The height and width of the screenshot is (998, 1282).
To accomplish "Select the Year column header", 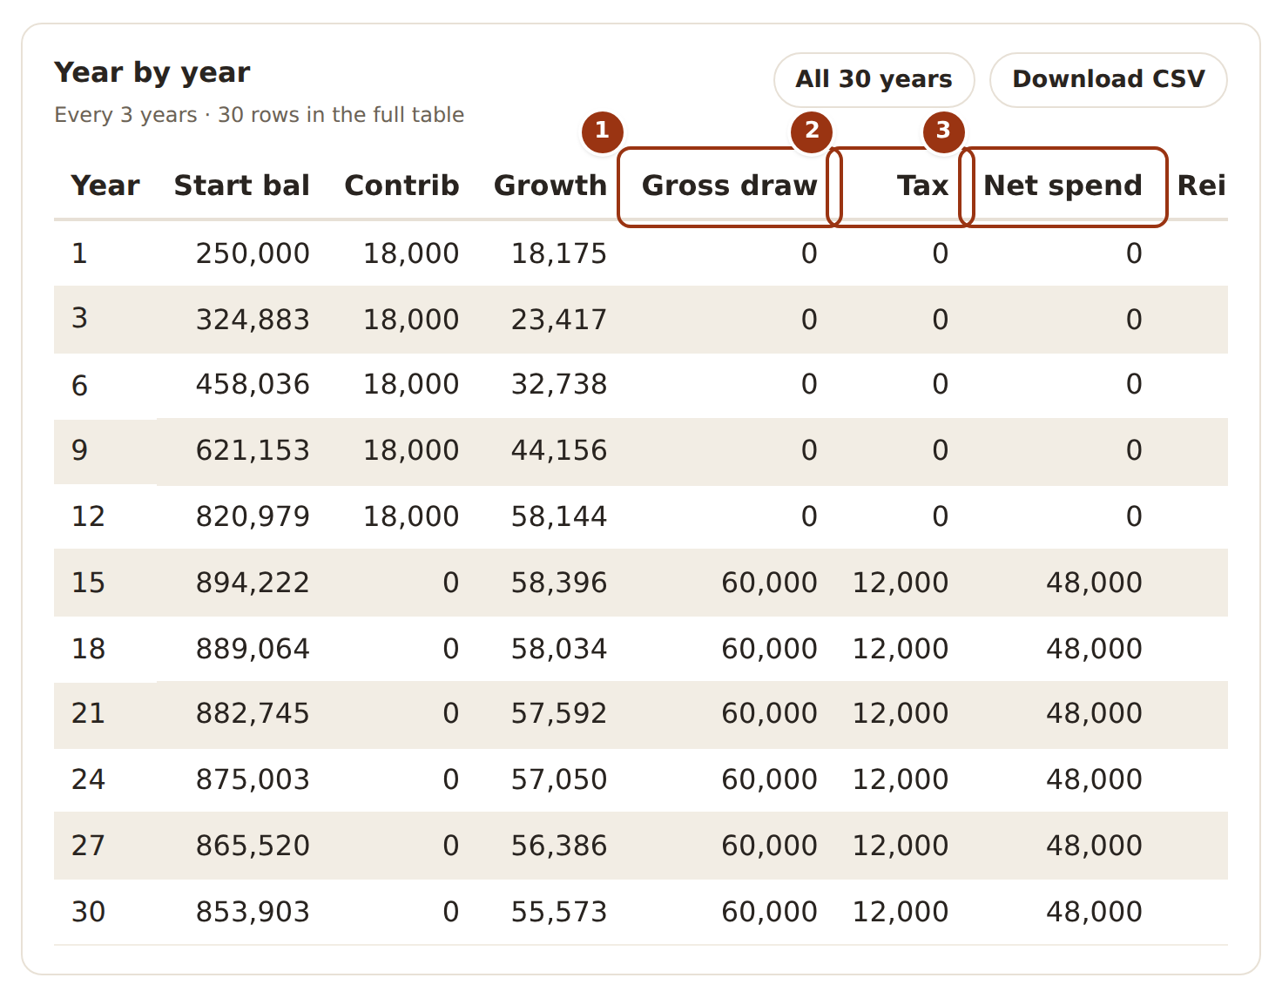I will (x=105, y=185).
